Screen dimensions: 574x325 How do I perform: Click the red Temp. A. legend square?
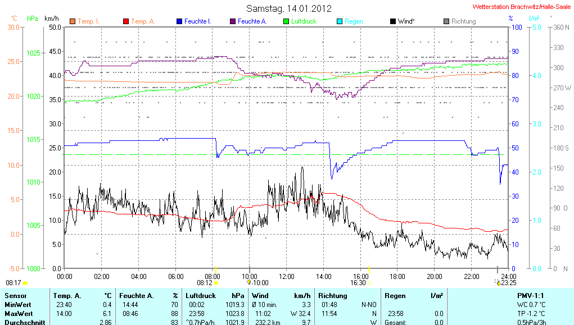(125, 21)
